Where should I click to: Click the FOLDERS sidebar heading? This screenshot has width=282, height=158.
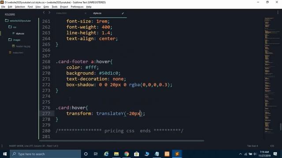pos(10,14)
